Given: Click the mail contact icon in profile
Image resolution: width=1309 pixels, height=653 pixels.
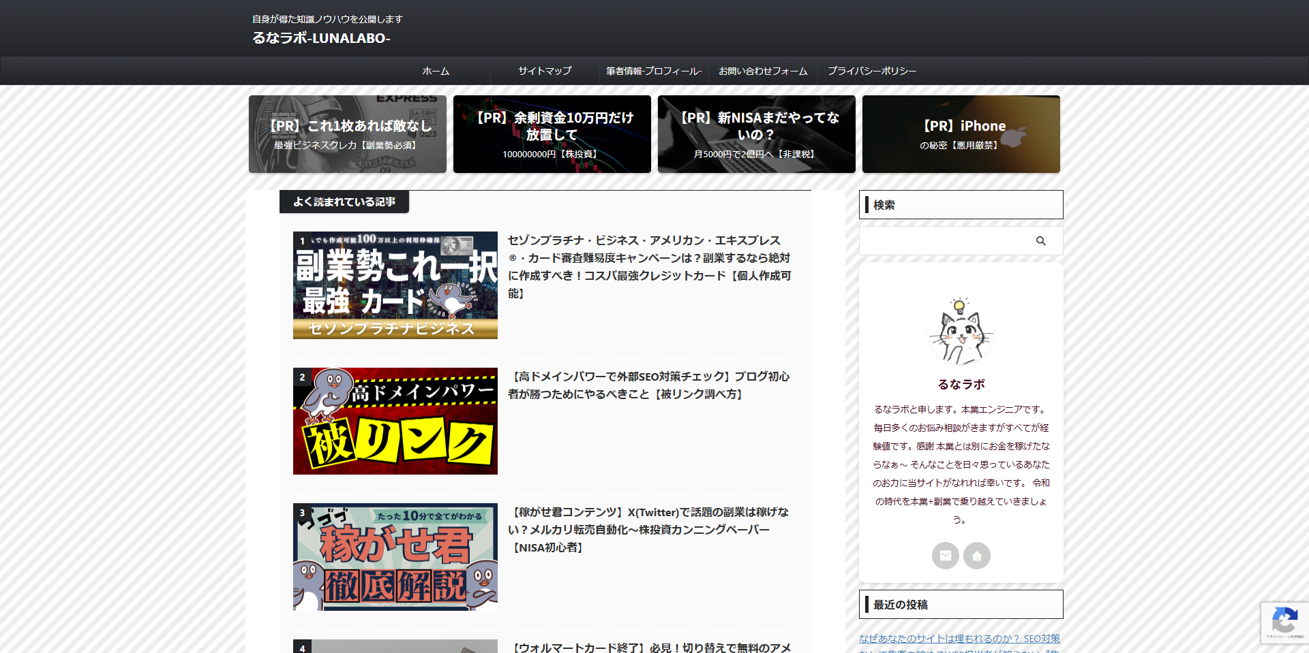Looking at the screenshot, I should point(946,556).
